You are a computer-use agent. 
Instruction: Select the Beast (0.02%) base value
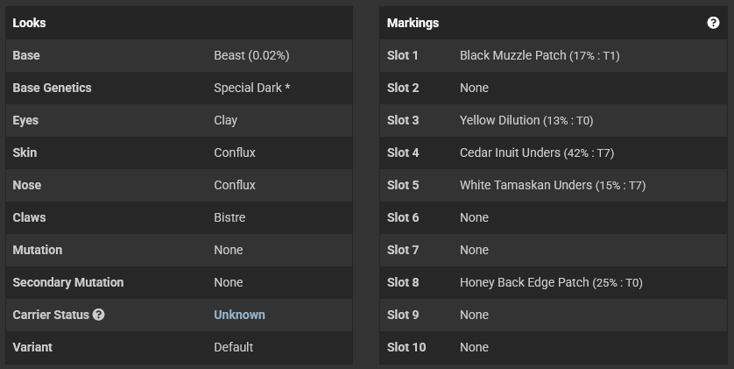251,55
